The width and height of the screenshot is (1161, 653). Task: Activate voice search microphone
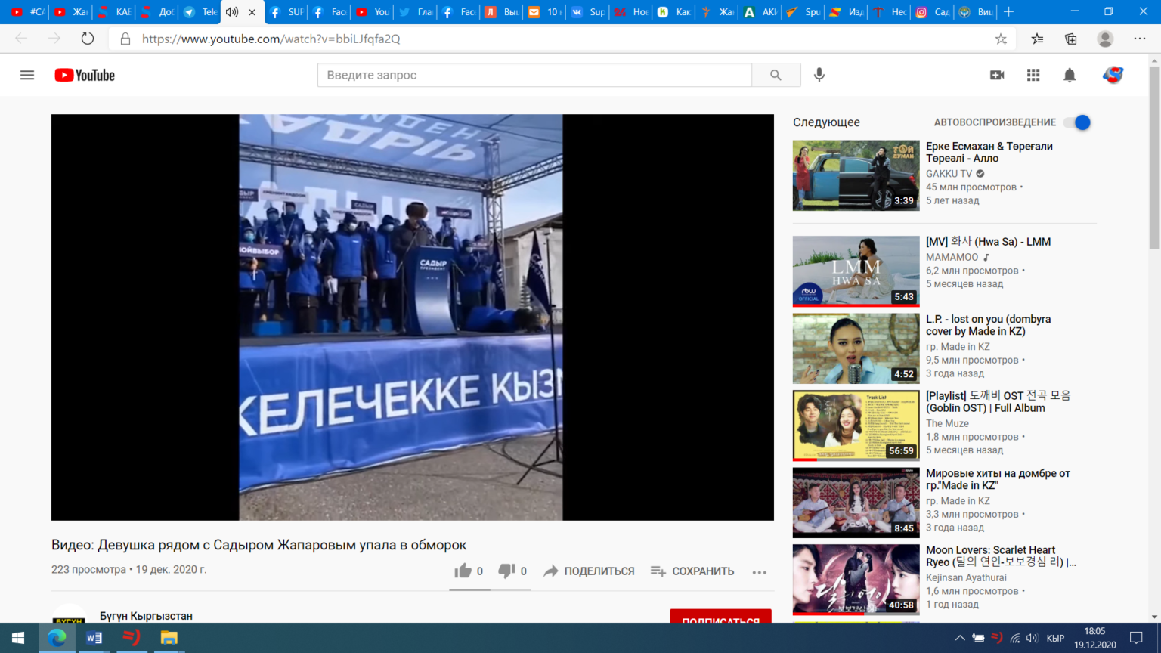pos(819,75)
